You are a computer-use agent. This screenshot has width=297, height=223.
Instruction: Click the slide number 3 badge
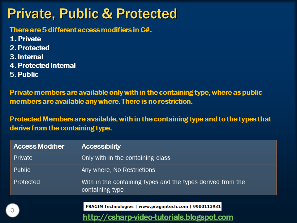(12, 210)
